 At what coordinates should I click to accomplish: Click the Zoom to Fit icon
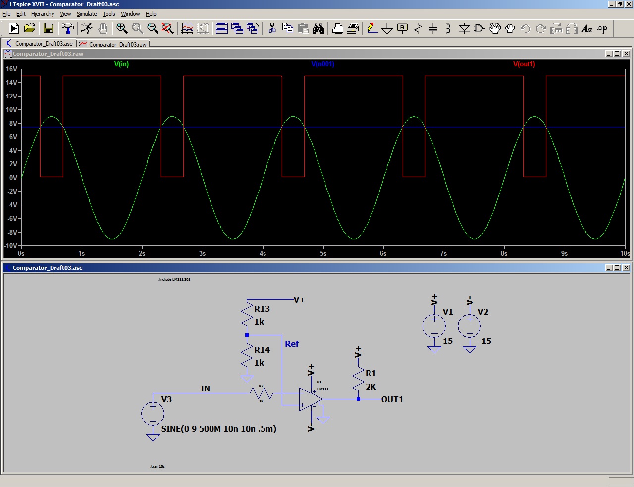click(x=168, y=28)
